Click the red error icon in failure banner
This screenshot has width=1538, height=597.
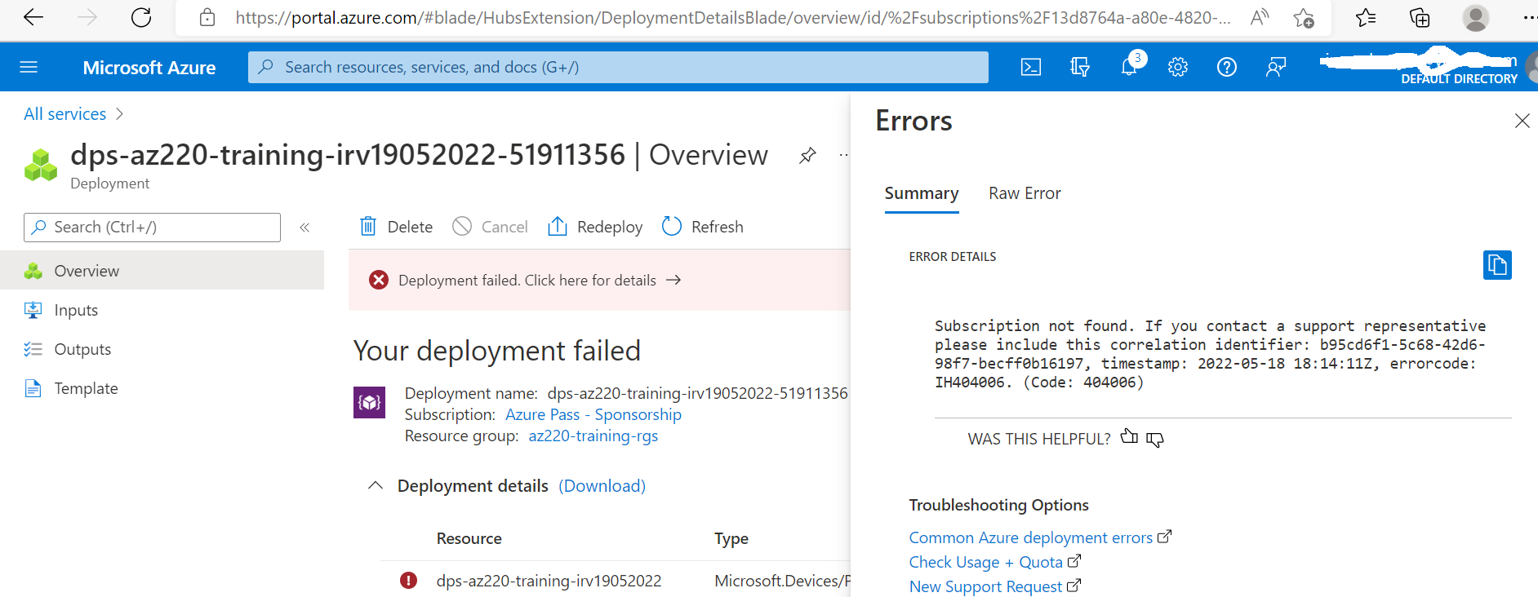pos(379,280)
